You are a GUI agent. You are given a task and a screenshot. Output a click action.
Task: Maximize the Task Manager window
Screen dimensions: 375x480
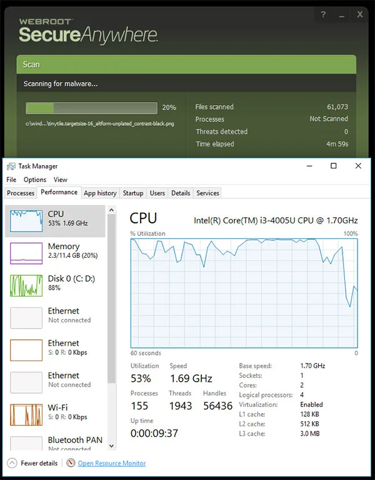pyautogui.click(x=334, y=166)
